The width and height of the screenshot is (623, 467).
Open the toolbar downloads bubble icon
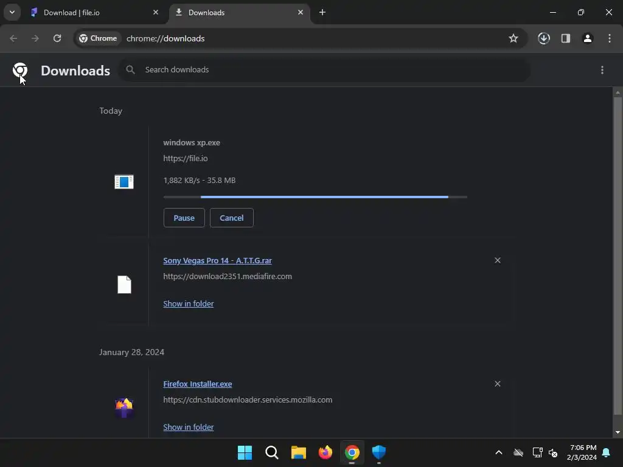[544, 38]
